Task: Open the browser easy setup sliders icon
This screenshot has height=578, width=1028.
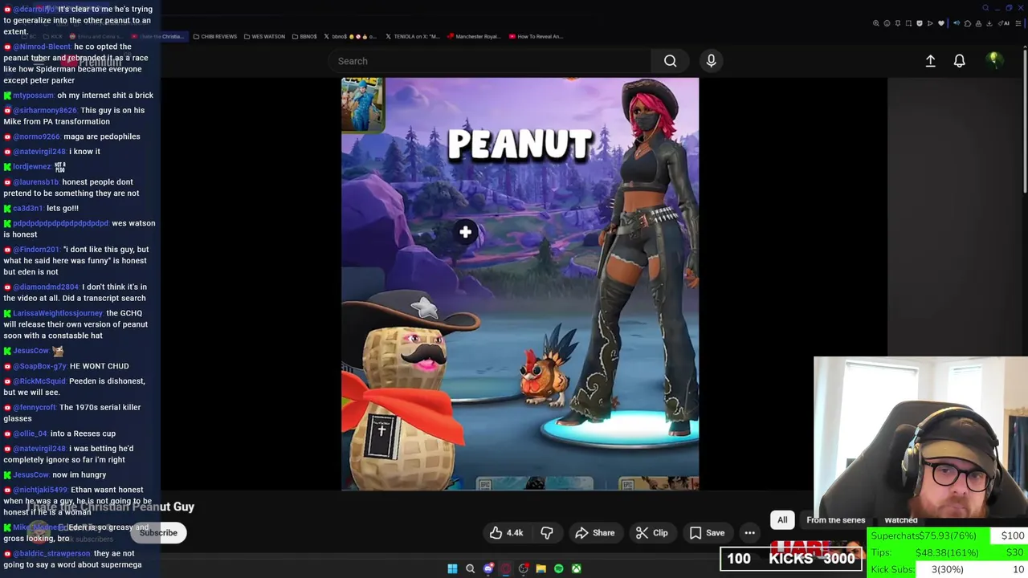Action: [1018, 23]
